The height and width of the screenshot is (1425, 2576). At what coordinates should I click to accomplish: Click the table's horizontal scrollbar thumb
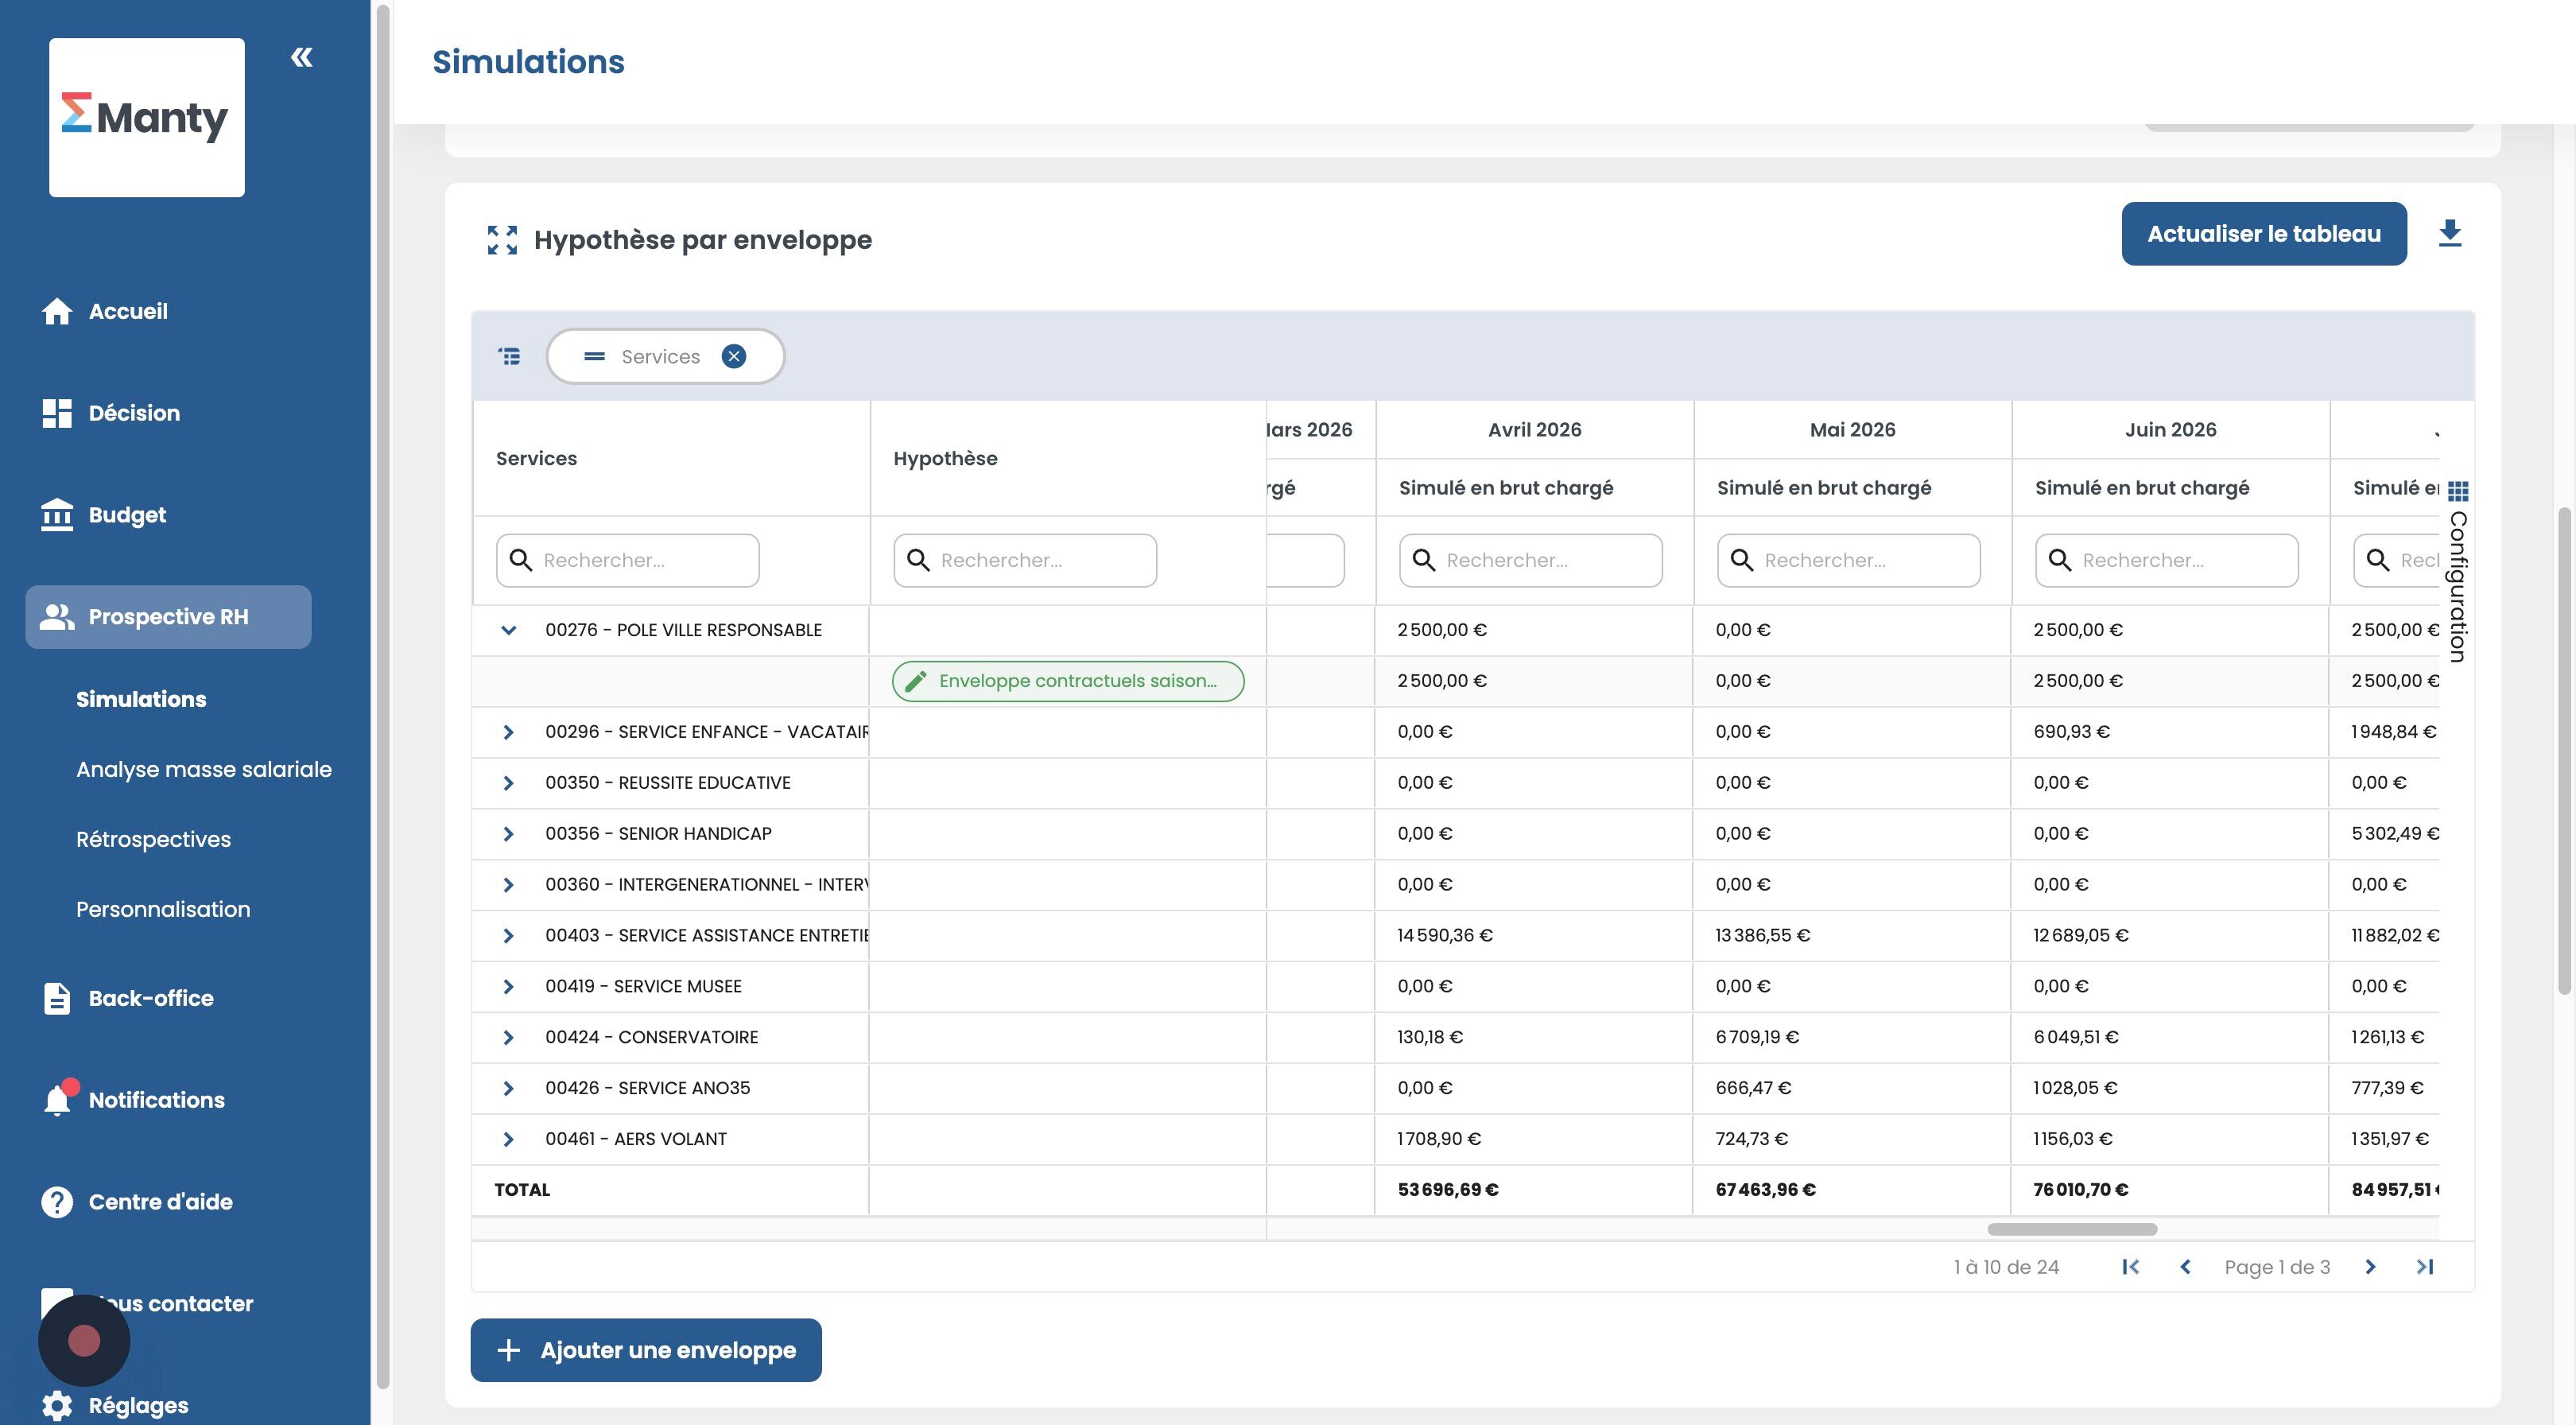pos(2071,1228)
